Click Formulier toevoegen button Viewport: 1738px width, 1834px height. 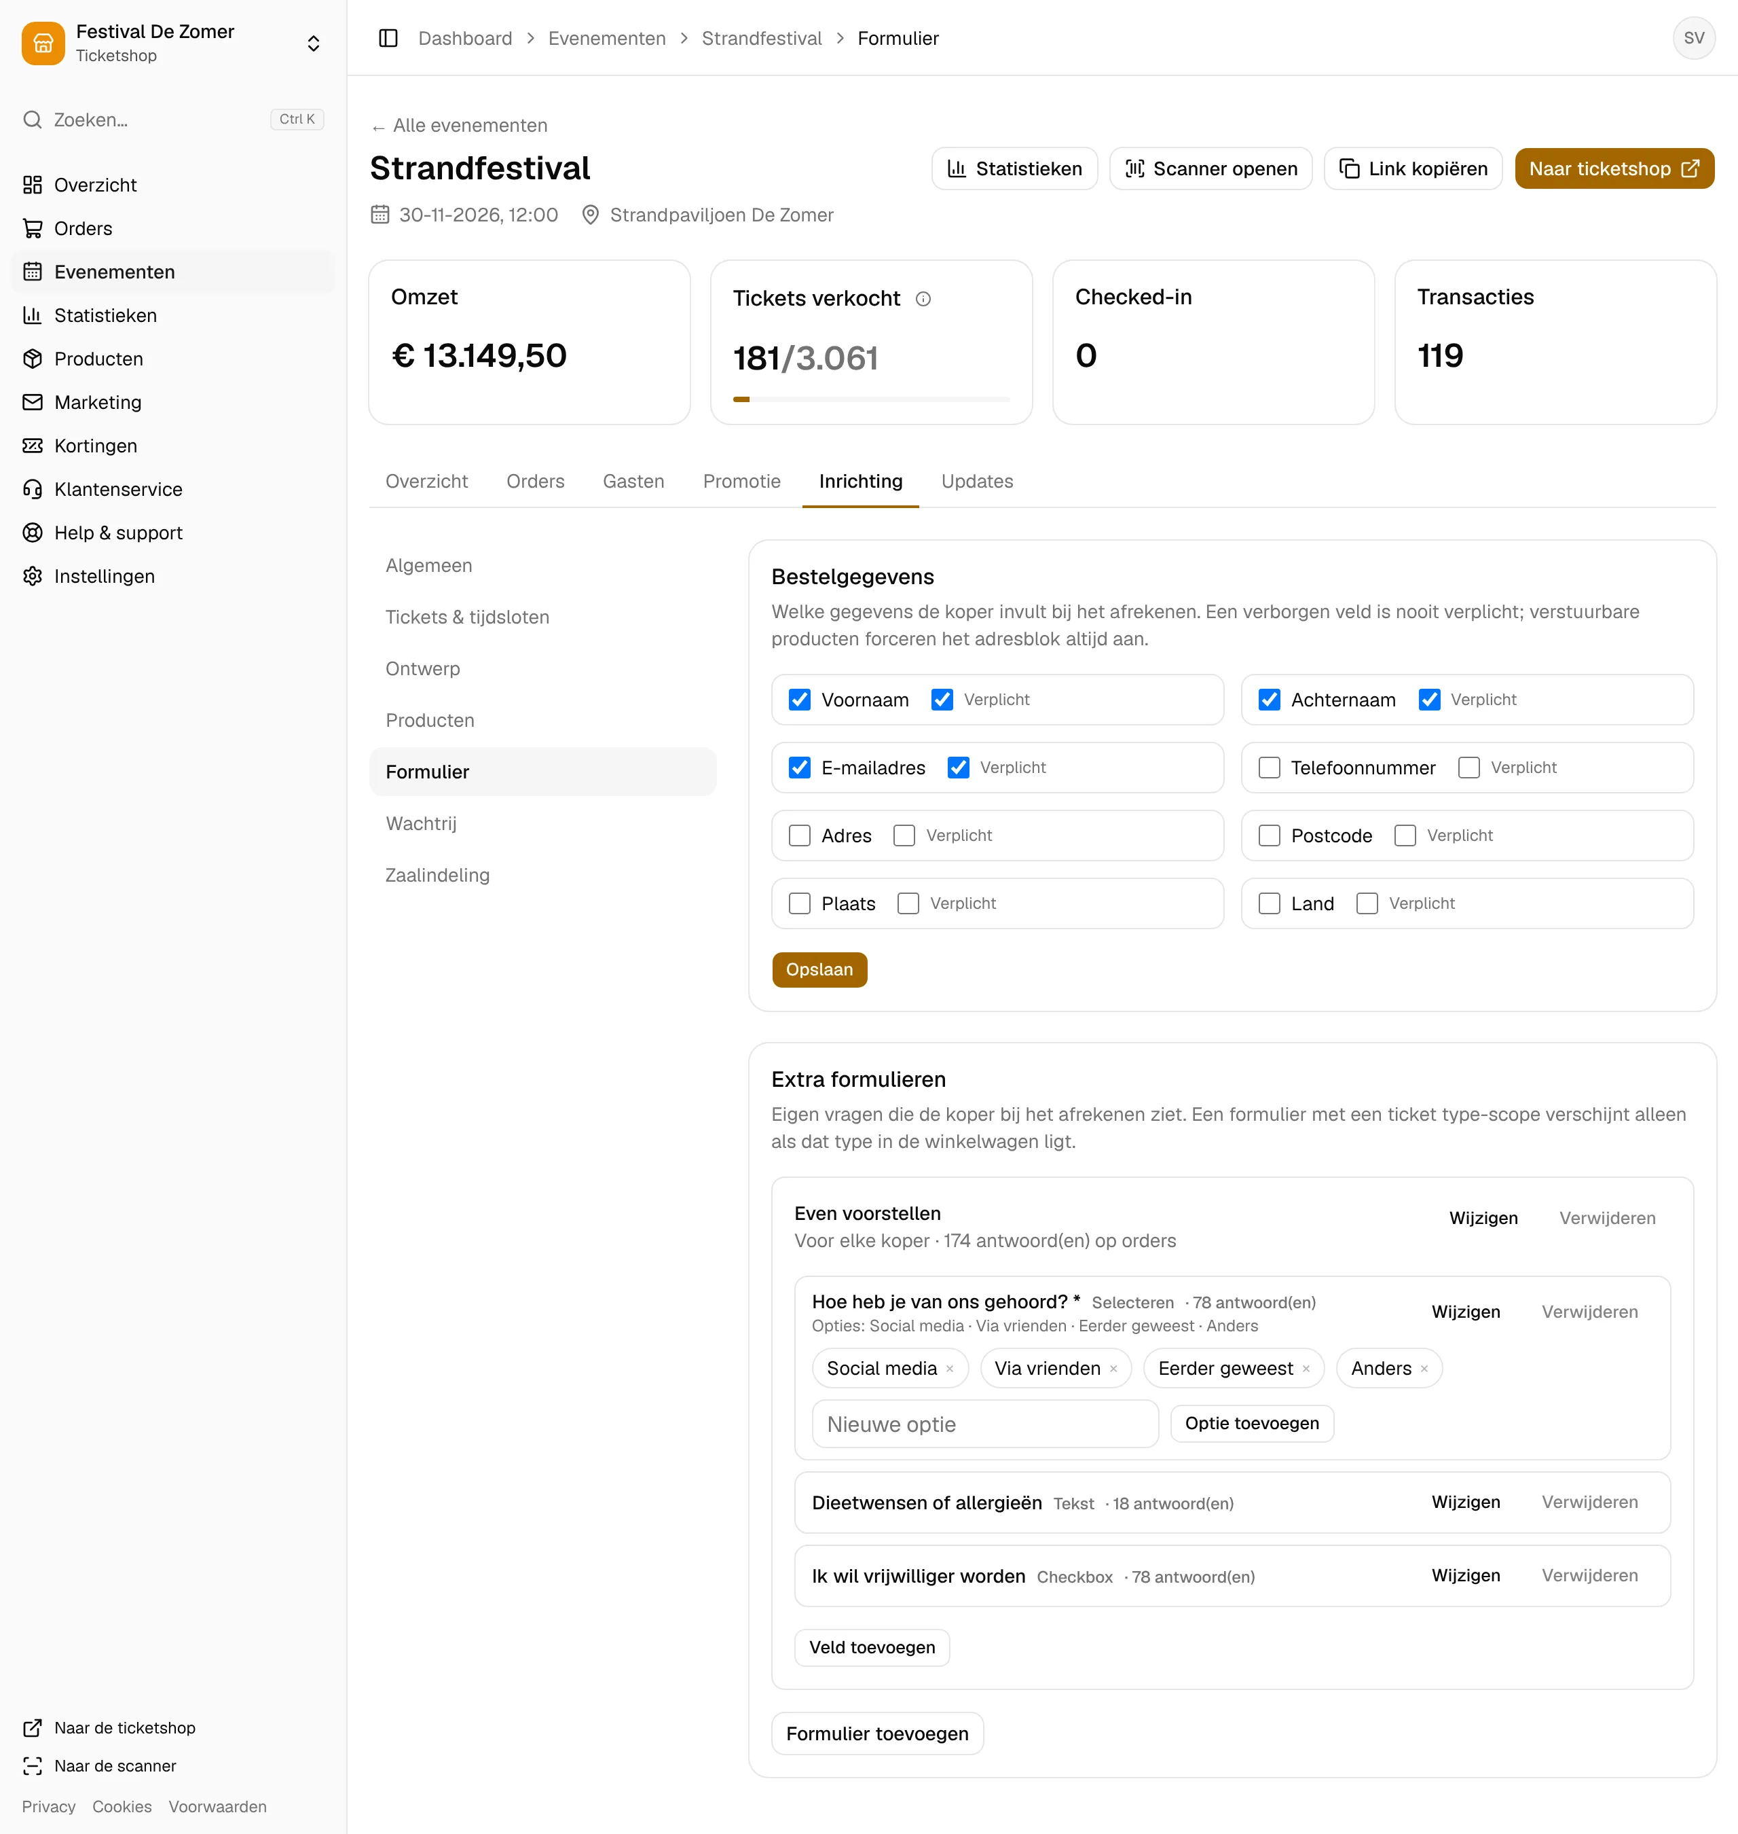click(x=877, y=1734)
